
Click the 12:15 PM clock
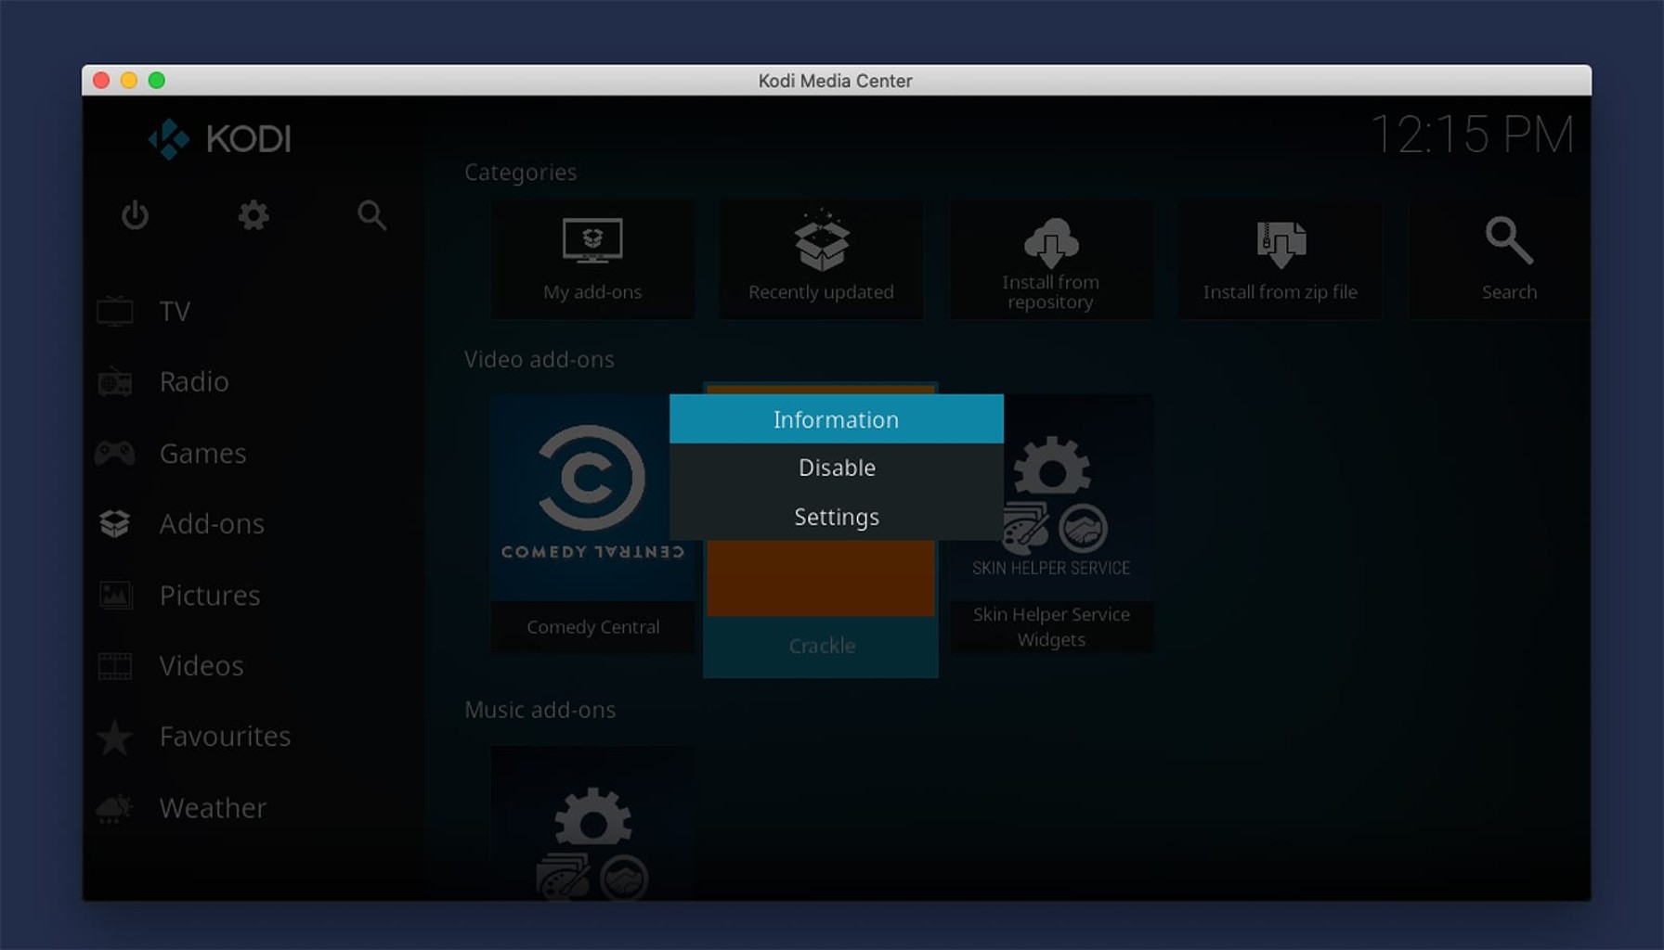(1473, 135)
